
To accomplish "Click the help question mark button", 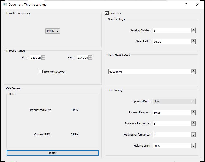I will (x=186, y=4).
